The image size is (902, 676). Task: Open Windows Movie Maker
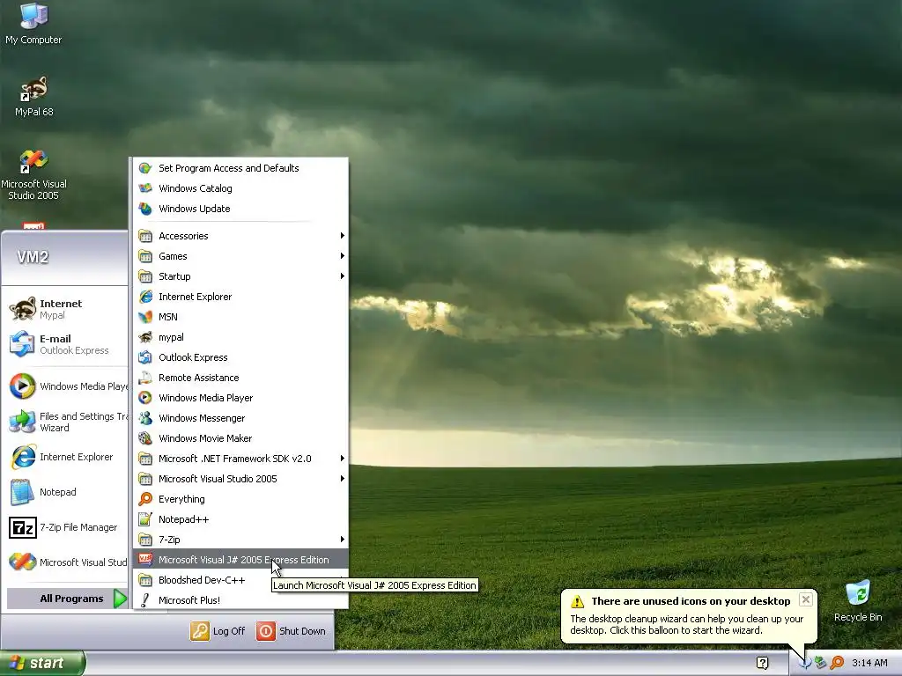tap(241, 438)
